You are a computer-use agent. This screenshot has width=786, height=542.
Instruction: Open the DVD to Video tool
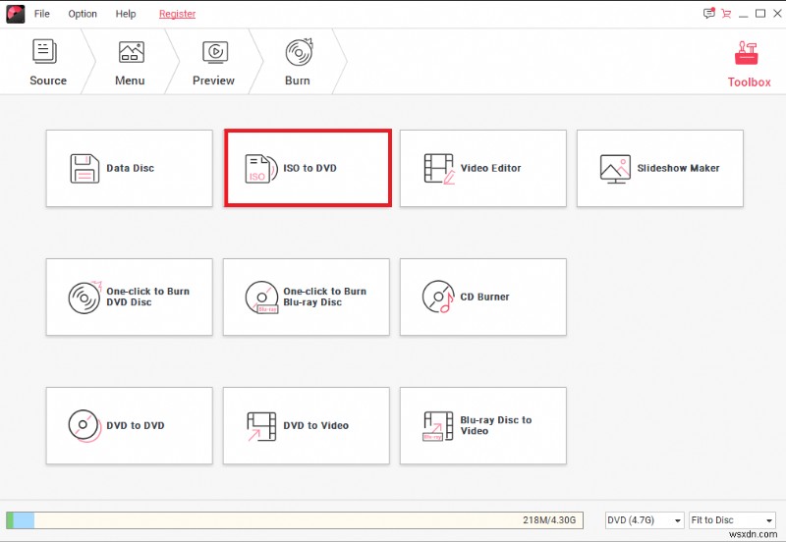307,426
